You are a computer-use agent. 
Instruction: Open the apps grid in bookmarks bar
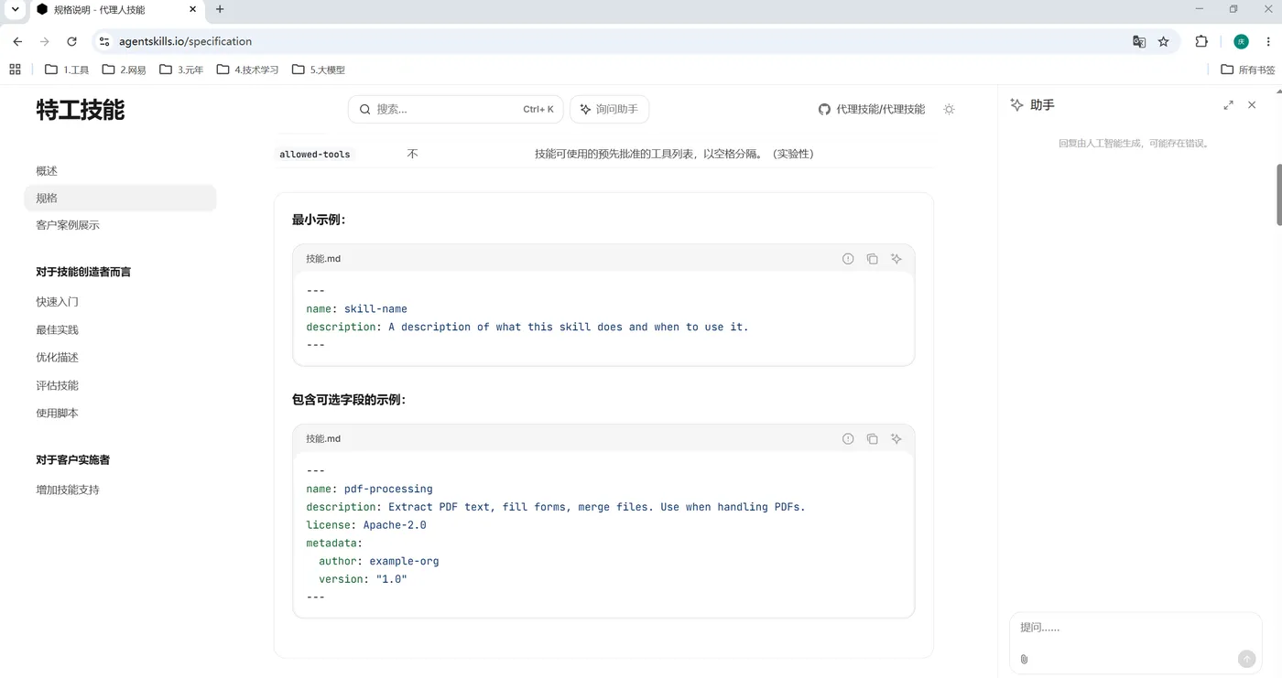point(15,70)
